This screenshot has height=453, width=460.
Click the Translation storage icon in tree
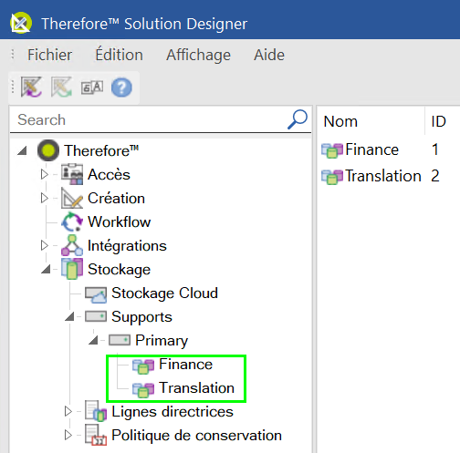tap(143, 389)
